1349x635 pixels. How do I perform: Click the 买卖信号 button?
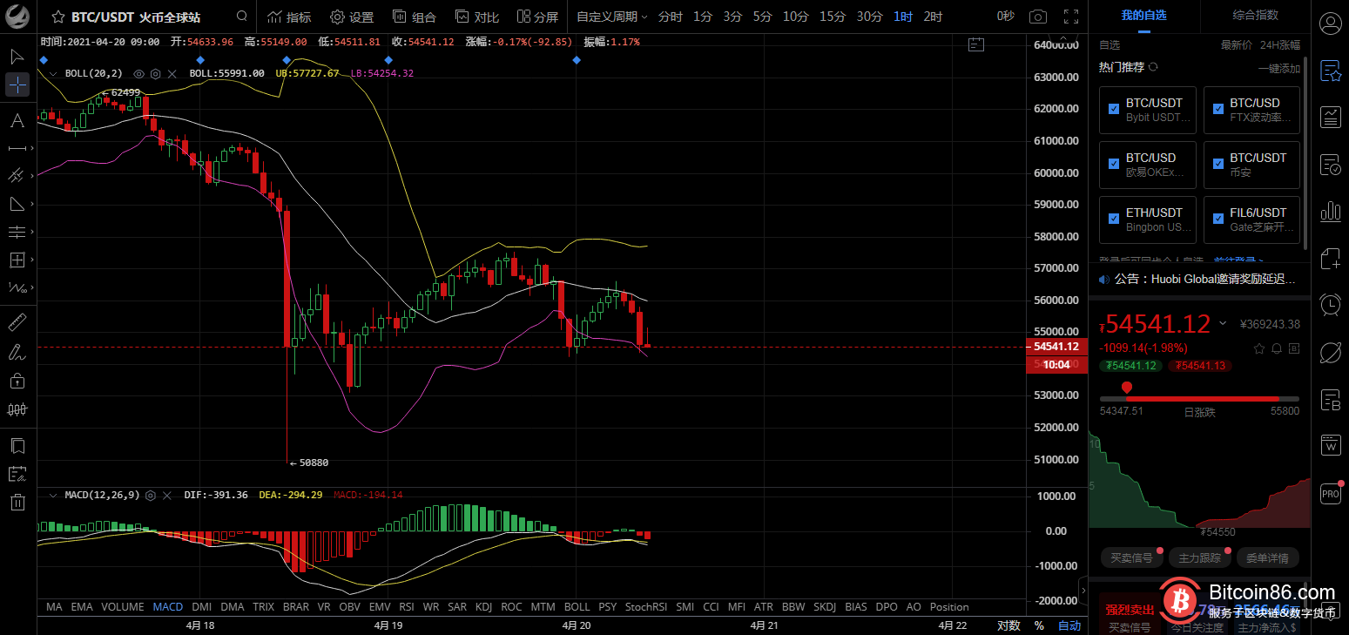[1130, 557]
